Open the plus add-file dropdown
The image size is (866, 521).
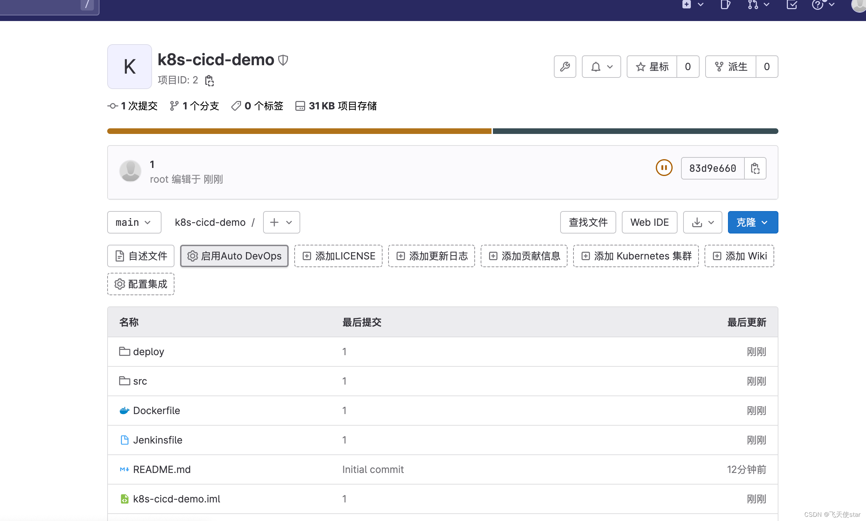(x=281, y=222)
